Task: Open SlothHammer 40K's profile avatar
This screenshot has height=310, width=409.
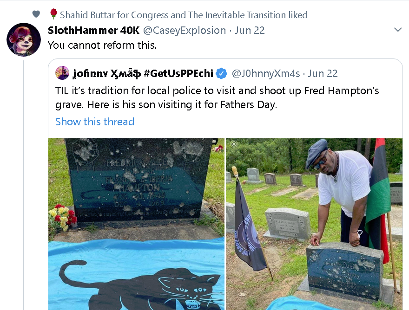Action: (x=24, y=39)
